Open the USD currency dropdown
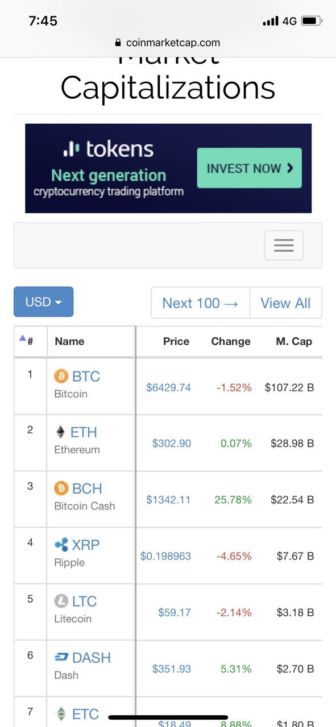 (43, 302)
